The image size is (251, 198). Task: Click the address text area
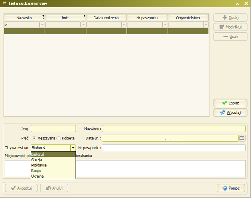(x=125, y=168)
